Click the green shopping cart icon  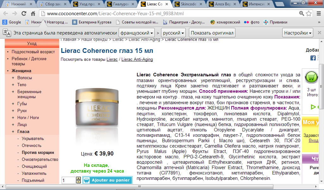pyautogui.click(x=311, y=78)
